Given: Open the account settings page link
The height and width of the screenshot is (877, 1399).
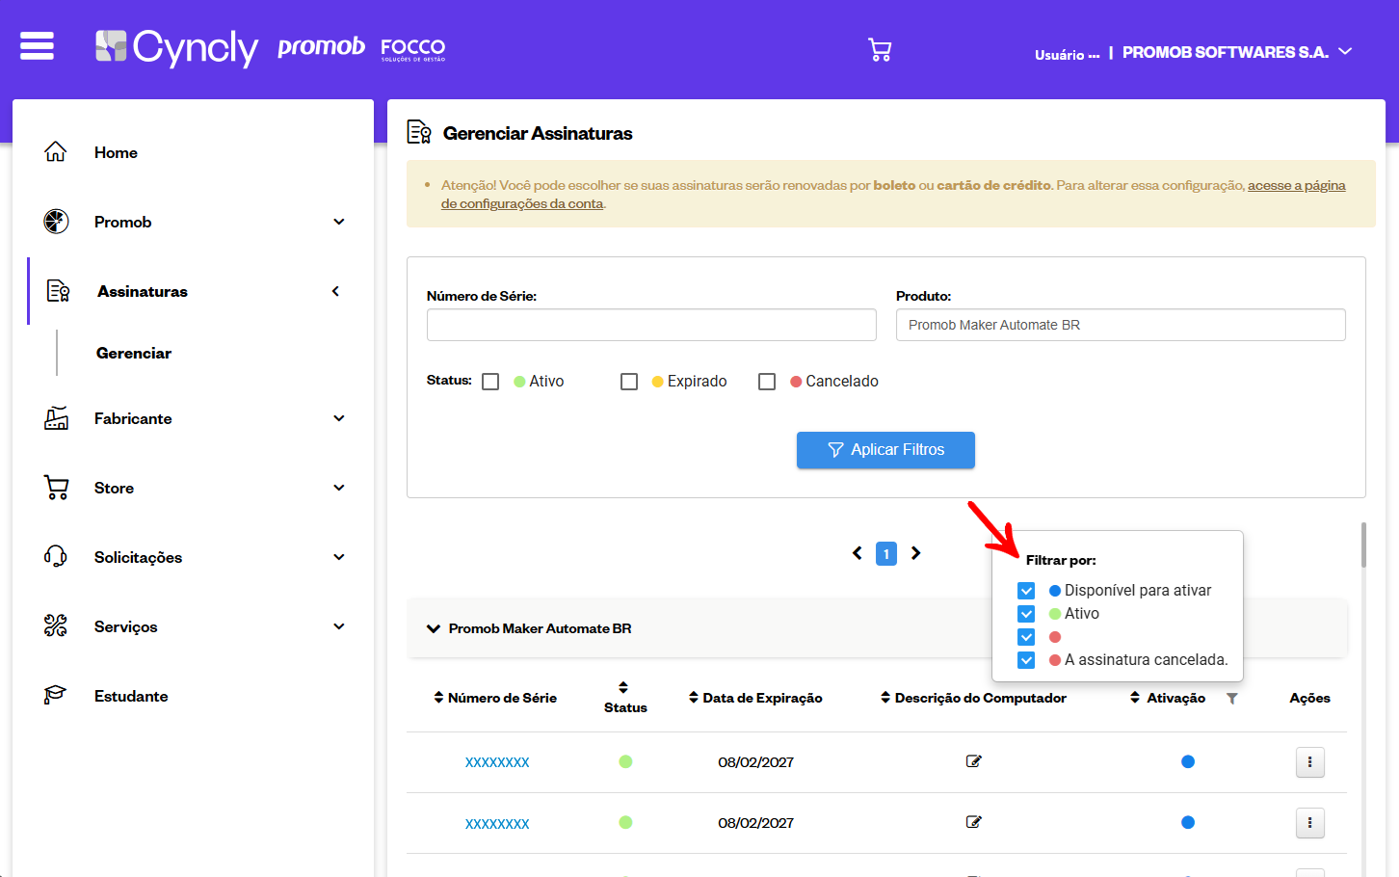Looking at the screenshot, I should [893, 195].
